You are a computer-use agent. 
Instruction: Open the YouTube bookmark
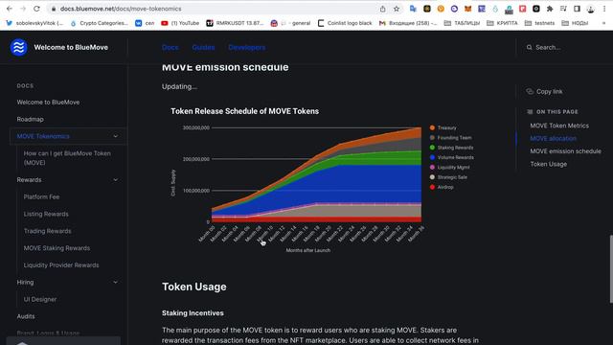180,23
